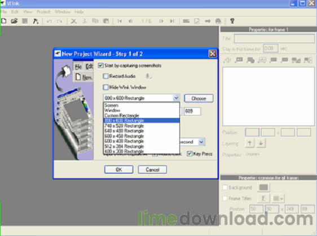Tick the Hide Wink Window checkbox

coord(105,88)
